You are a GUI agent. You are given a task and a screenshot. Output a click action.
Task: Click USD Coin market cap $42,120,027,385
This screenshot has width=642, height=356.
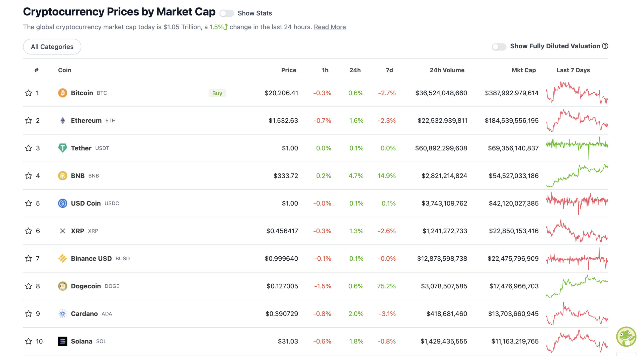click(514, 203)
